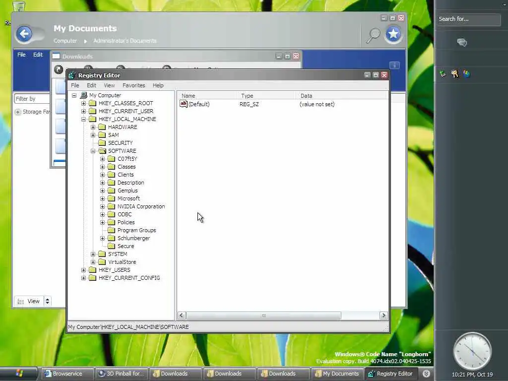Open the Registry Editor File menu

[x=75, y=85]
